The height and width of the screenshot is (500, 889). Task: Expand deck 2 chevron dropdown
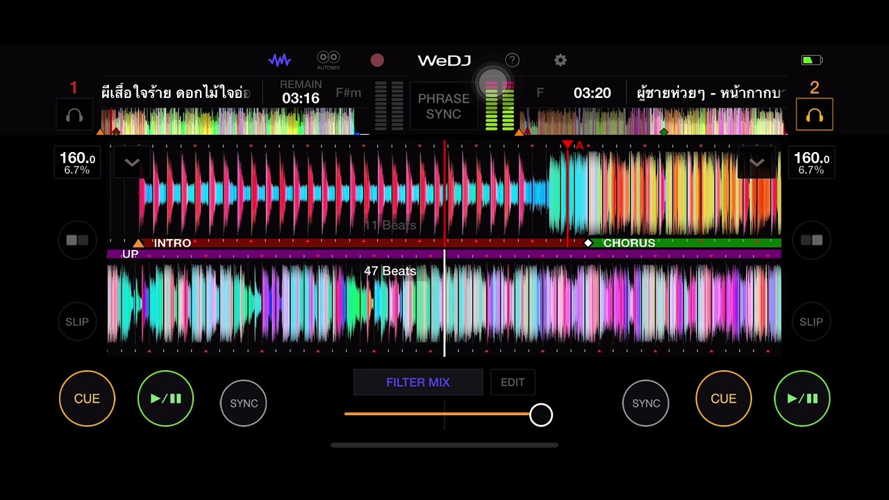point(757,162)
